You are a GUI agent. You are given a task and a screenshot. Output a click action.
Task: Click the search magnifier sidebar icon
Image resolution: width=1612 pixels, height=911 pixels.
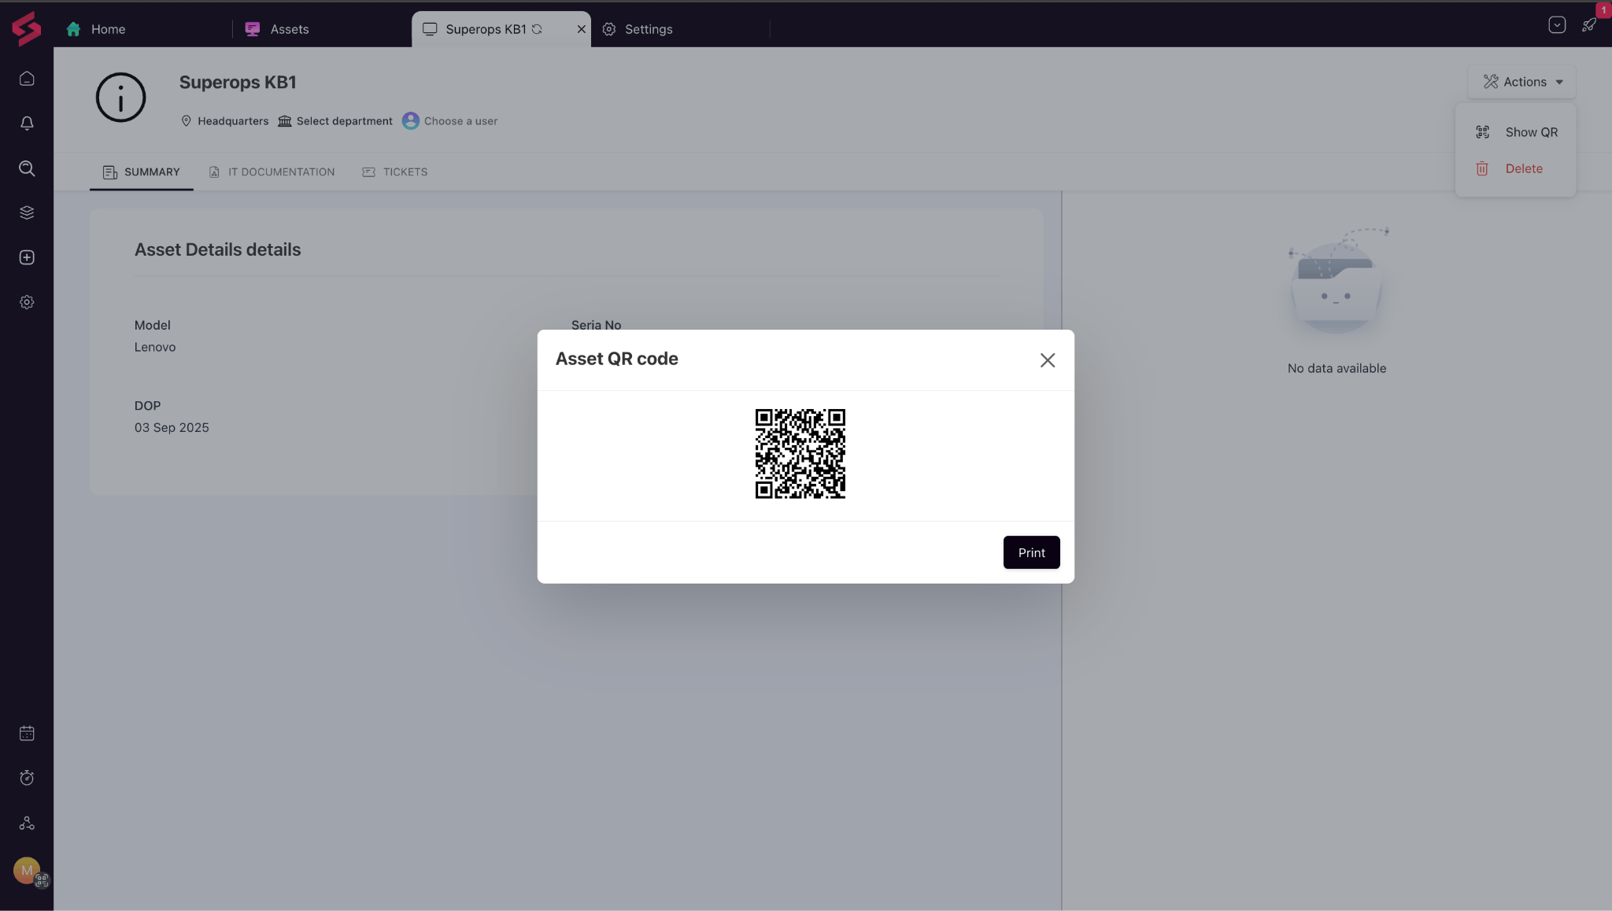click(27, 168)
